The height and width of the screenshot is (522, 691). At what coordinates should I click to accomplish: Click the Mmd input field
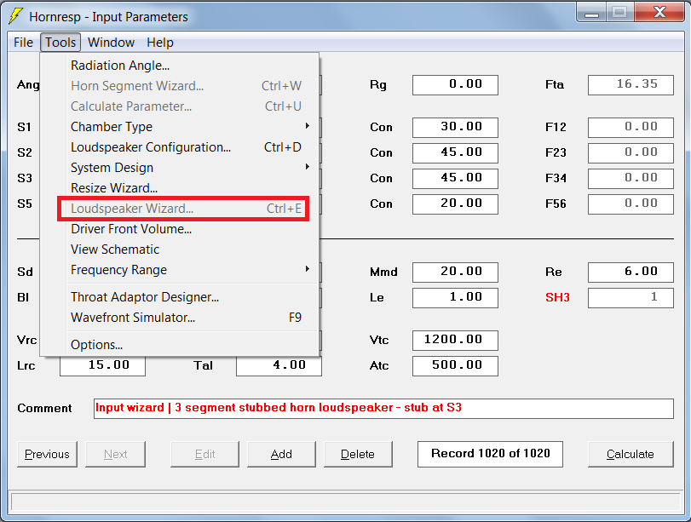455,272
